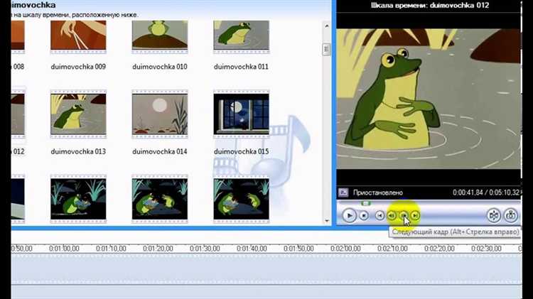Click the duimovochka 015 label text

point(241,151)
